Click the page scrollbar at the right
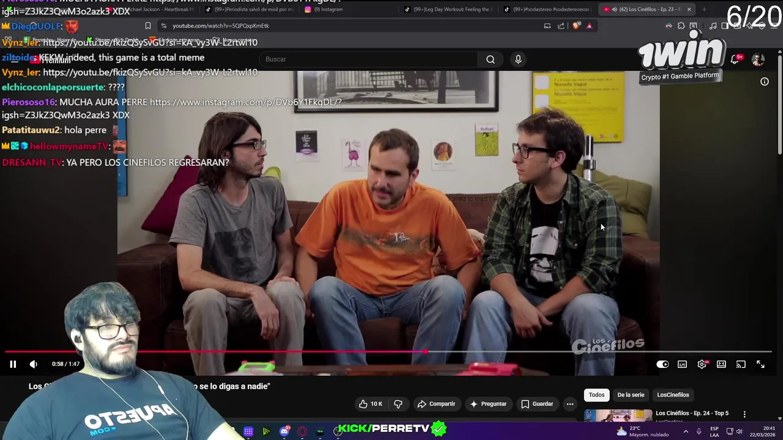 tap(780, 104)
